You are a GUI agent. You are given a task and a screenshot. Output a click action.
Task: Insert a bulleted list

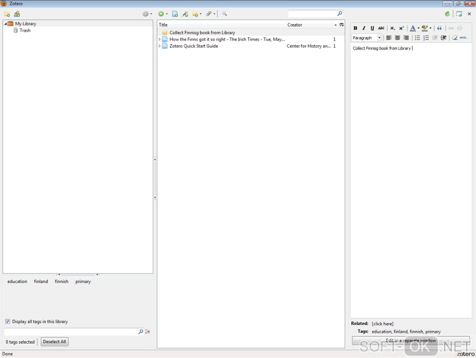point(417,38)
